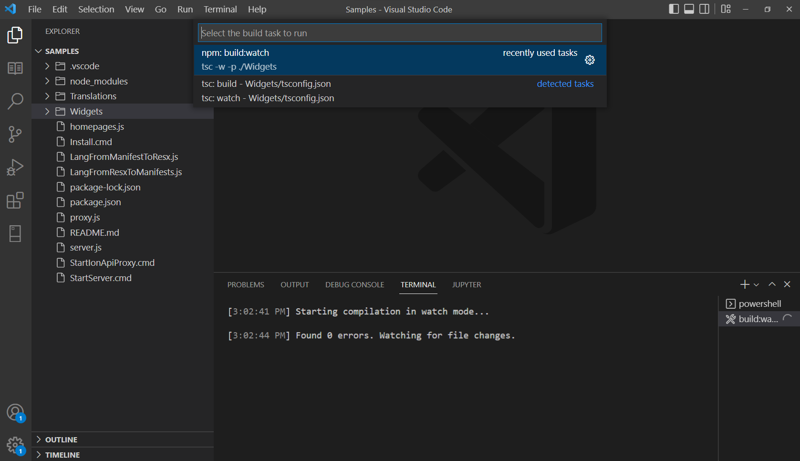Open the Run menu
This screenshot has width=800, height=461.
coord(185,9)
